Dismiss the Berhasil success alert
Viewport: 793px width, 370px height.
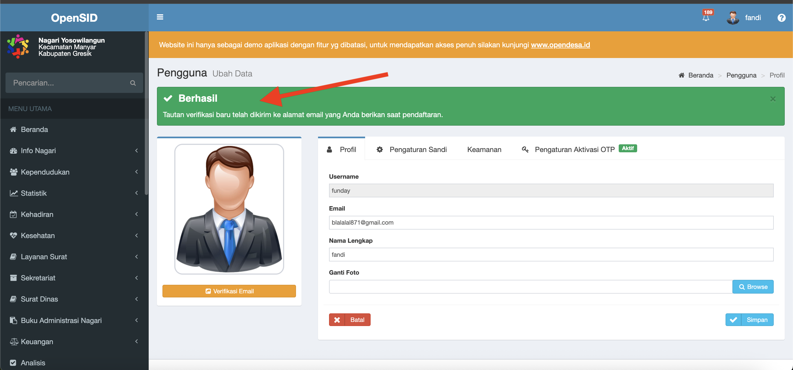tap(773, 99)
